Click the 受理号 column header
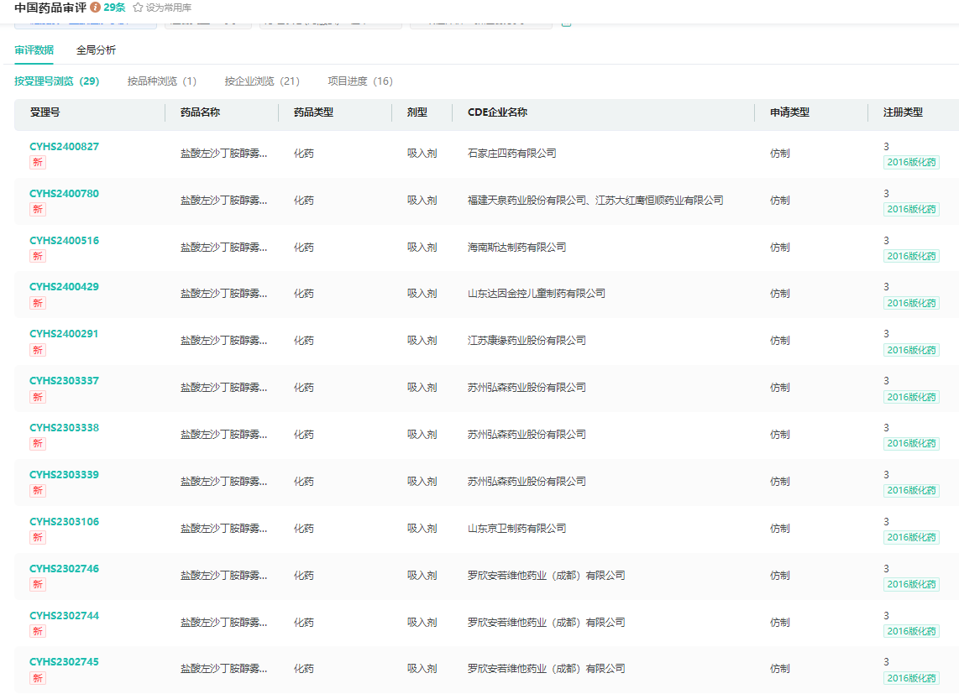The width and height of the screenshot is (959, 694). coord(45,112)
